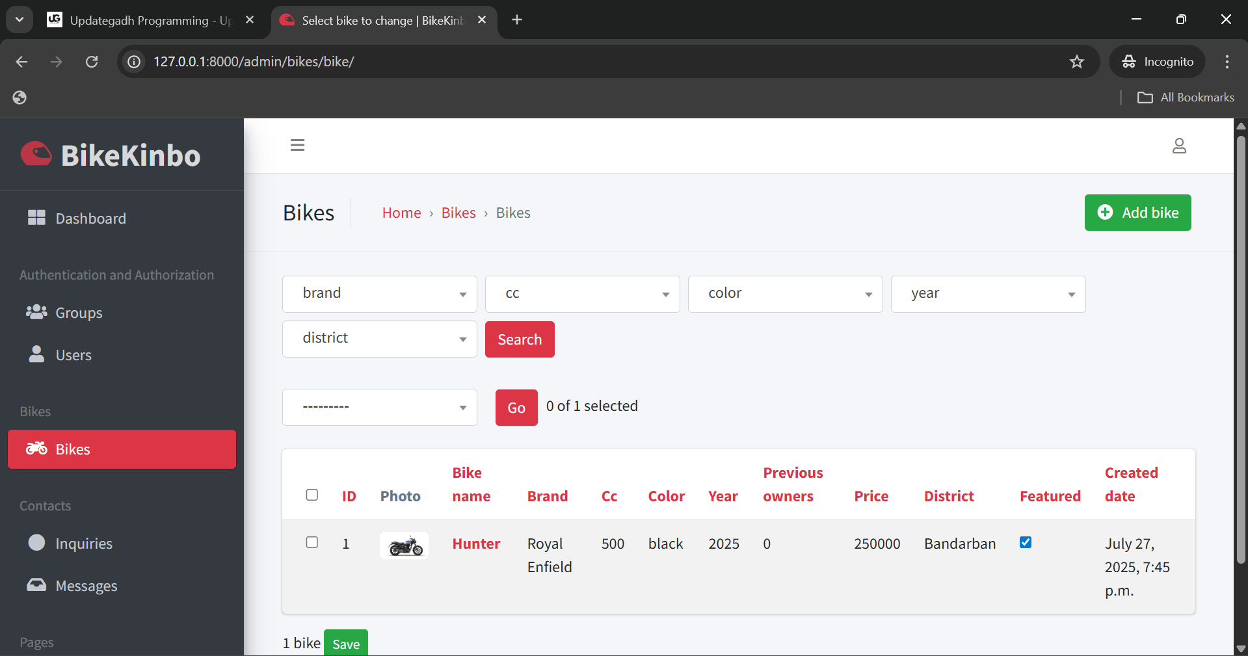Reload the page using the refresh icon
Image resolution: width=1248 pixels, height=656 pixels.
click(92, 62)
